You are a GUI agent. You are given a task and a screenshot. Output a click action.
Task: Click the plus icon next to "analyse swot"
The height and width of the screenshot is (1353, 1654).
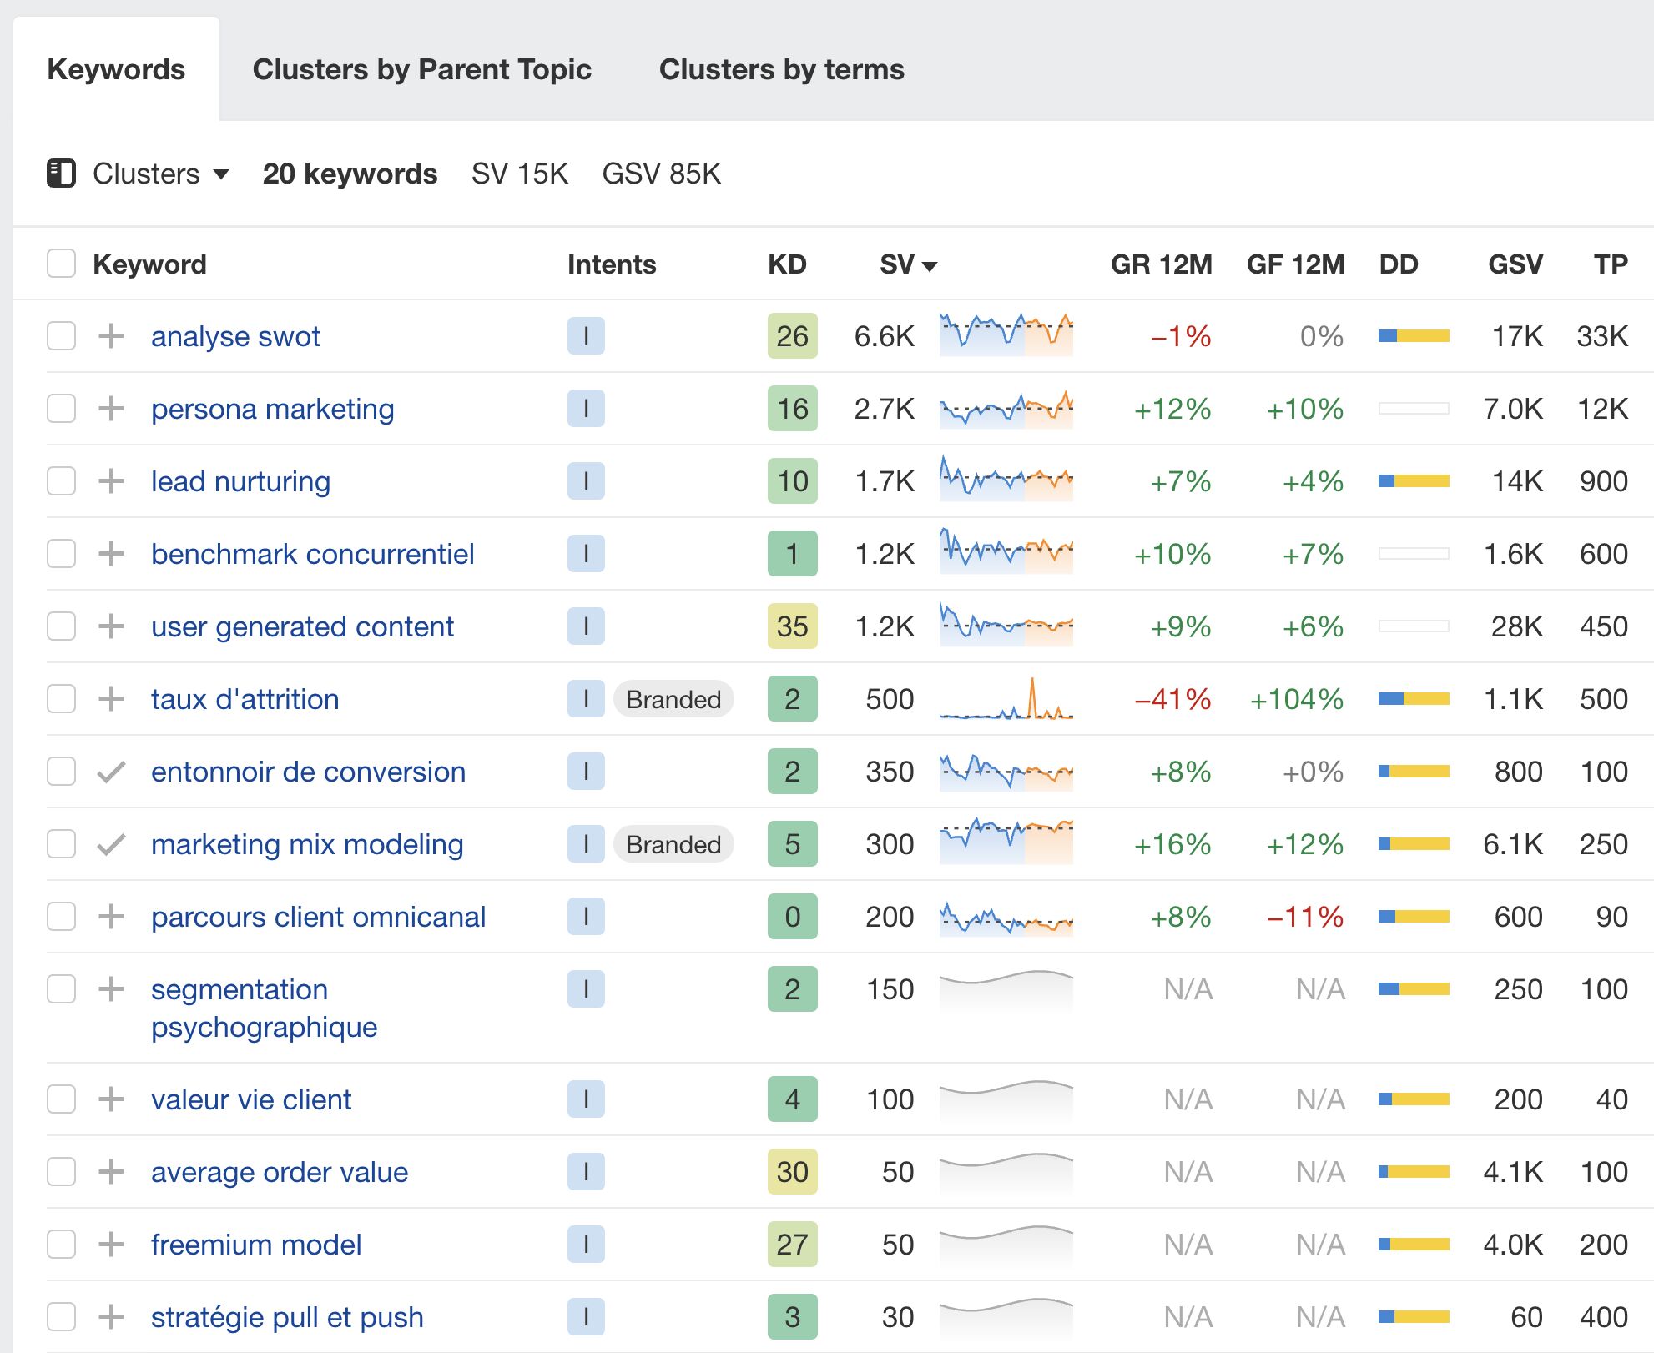click(111, 336)
